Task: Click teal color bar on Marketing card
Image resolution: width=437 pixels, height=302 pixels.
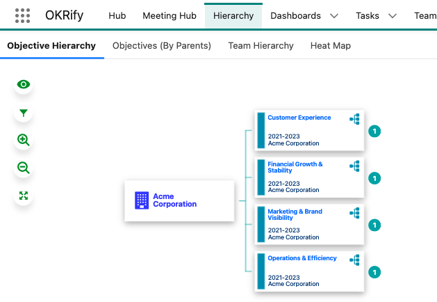Action: pyautogui.click(x=261, y=224)
